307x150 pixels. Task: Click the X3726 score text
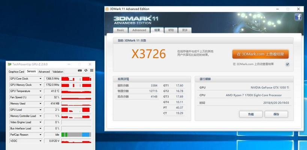[x=149, y=54]
